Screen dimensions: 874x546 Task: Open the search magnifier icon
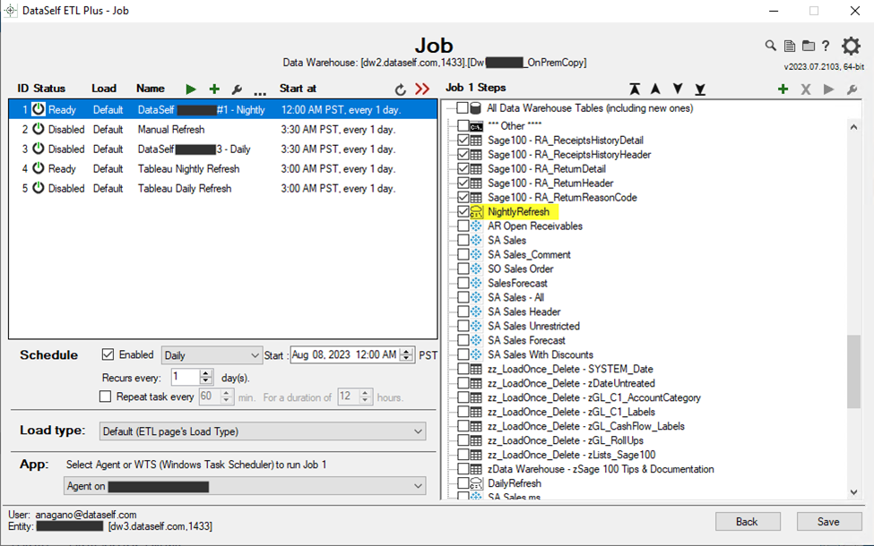(770, 46)
